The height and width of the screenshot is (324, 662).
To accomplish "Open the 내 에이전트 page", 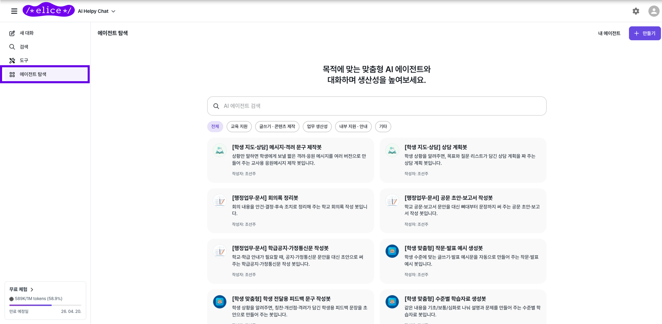I will (609, 33).
